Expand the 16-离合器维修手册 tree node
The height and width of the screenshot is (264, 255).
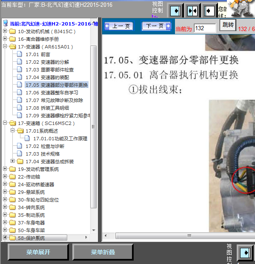[x=5, y=39]
